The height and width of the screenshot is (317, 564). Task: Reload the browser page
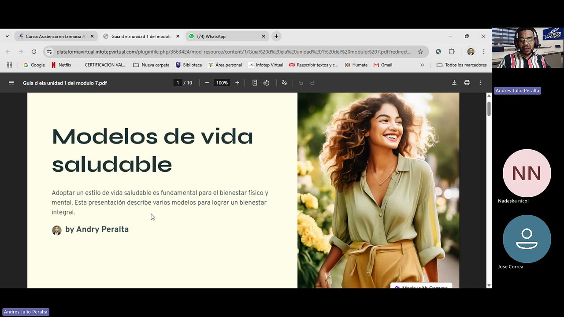tap(33, 52)
